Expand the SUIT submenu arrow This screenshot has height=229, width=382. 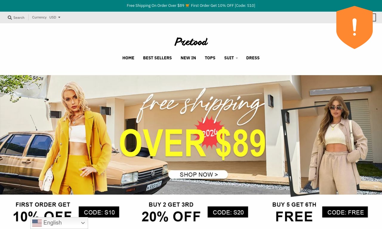[x=237, y=58]
